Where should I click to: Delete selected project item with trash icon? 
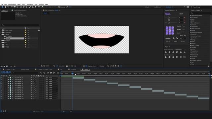click(x=15, y=66)
